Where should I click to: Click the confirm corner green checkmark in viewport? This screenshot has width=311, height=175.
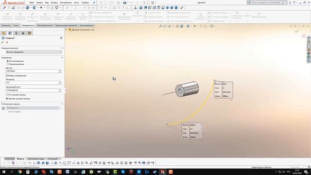(x=296, y=31)
